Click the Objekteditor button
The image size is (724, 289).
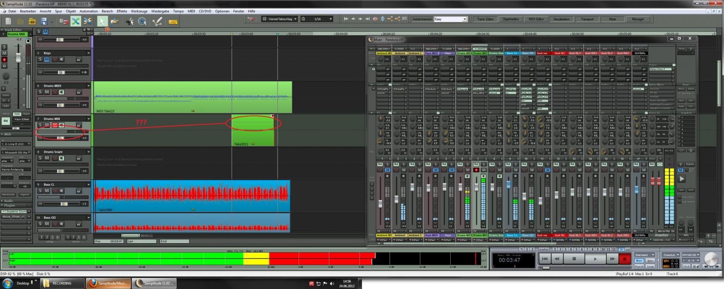(x=511, y=19)
